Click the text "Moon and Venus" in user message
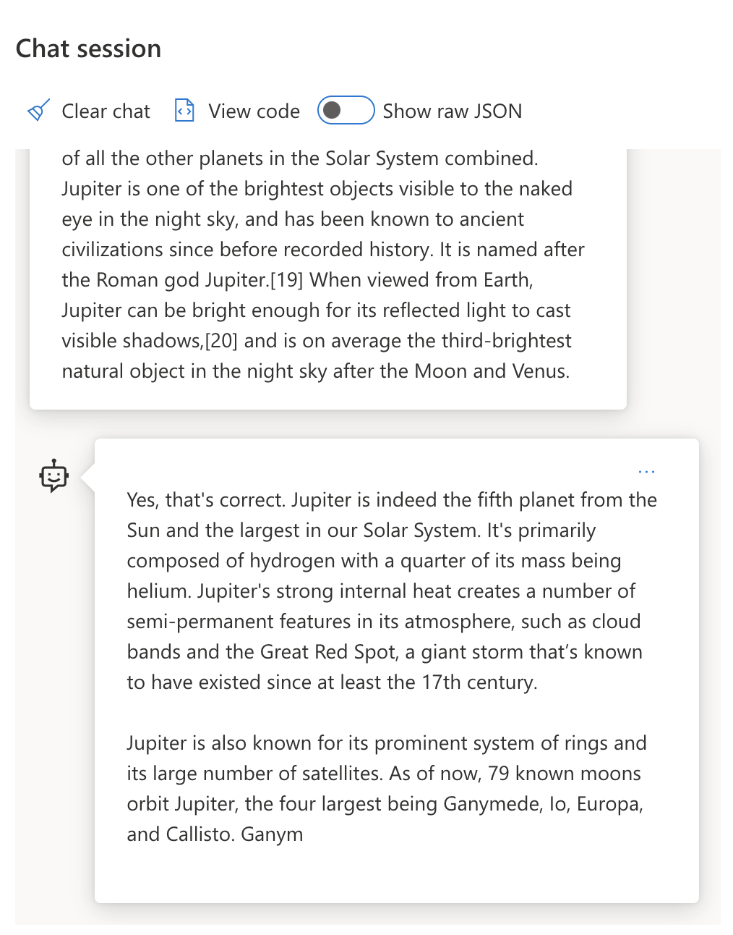 coord(492,371)
